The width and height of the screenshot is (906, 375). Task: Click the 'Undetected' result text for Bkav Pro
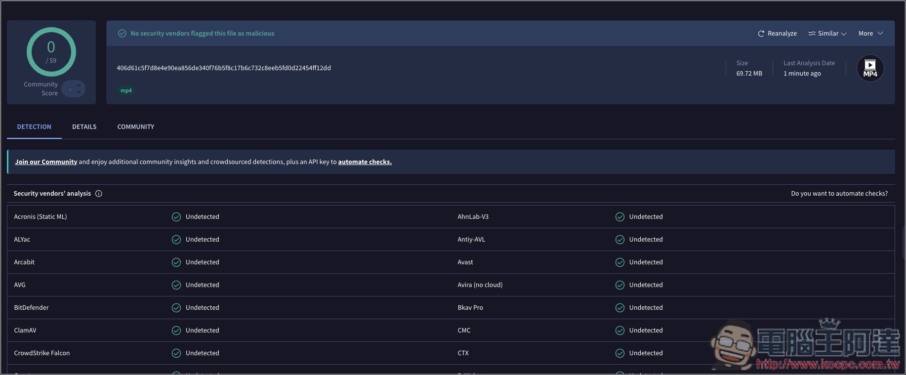click(646, 308)
